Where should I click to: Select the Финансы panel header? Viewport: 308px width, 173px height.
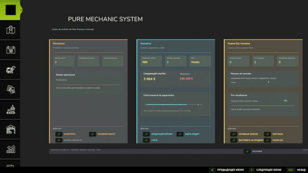(x=146, y=43)
